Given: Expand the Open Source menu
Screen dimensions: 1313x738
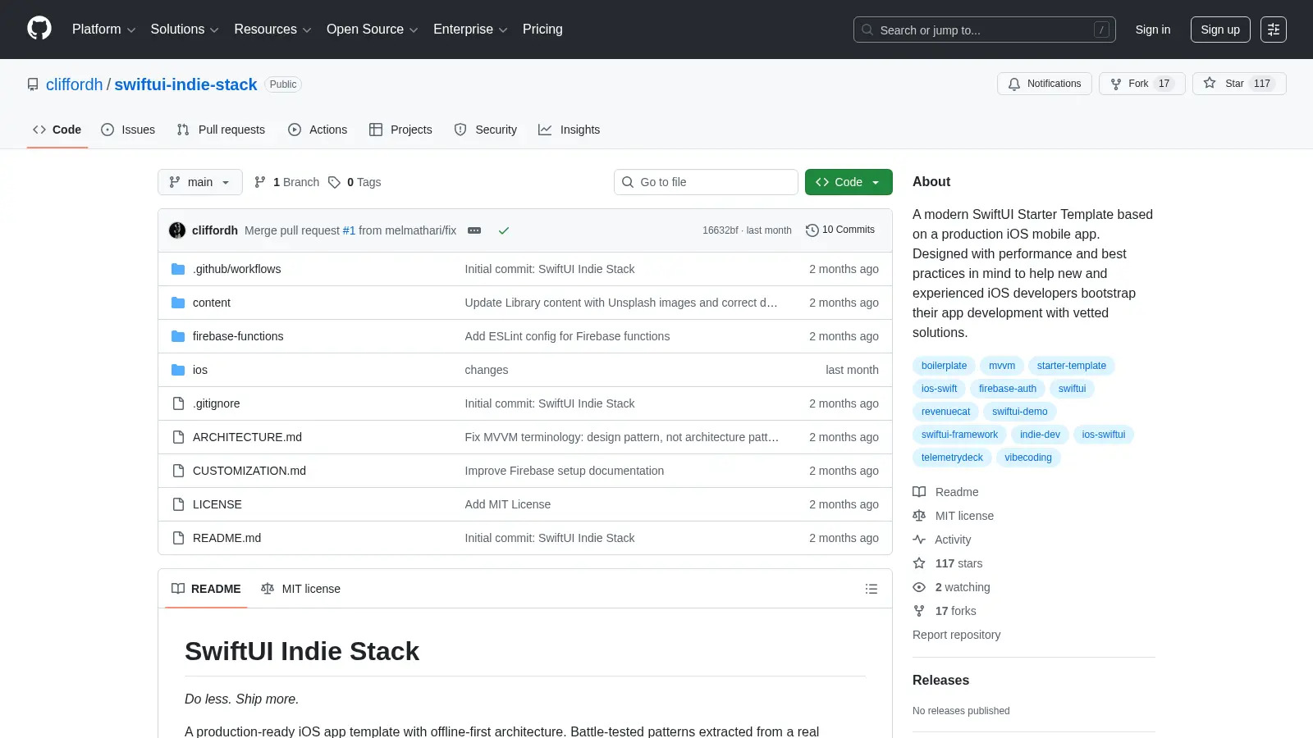Looking at the screenshot, I should coord(373,30).
